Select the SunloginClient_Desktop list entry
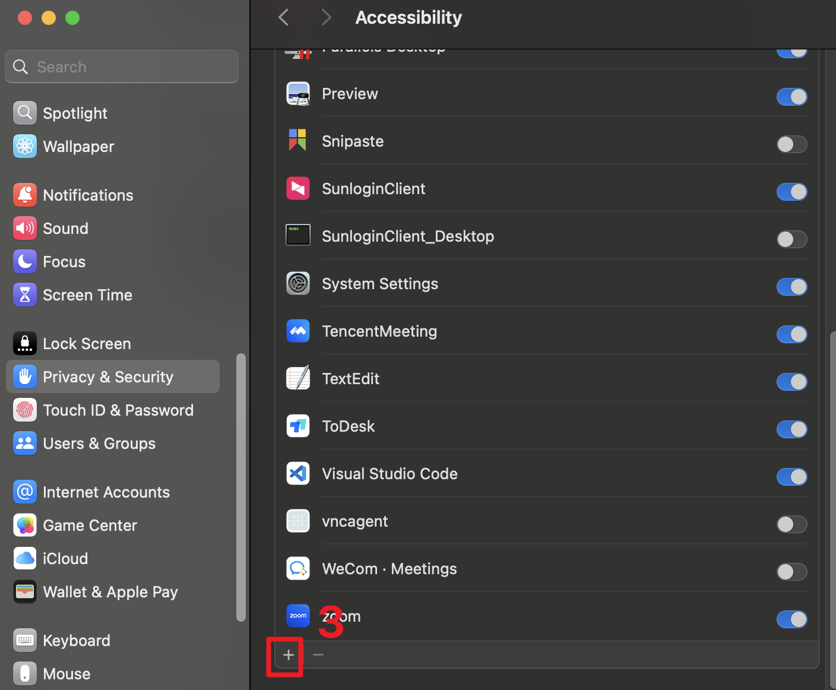836x690 pixels. click(546, 236)
